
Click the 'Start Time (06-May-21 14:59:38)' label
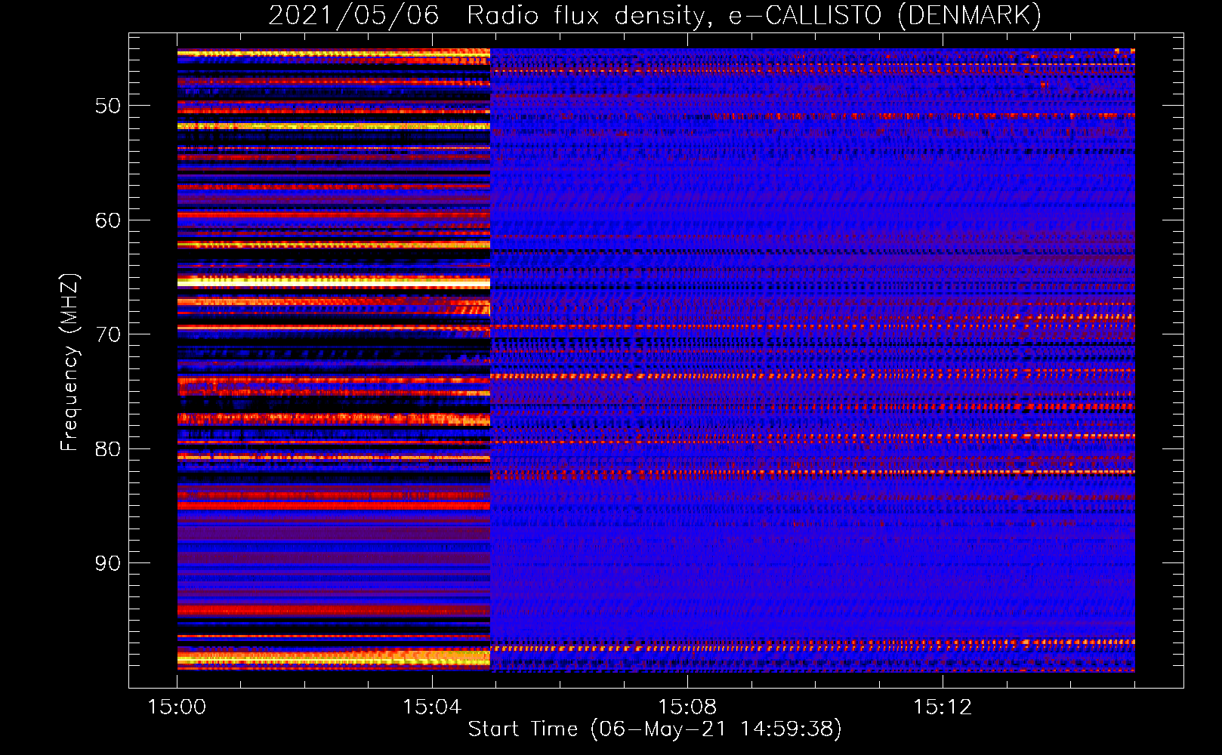point(655,729)
